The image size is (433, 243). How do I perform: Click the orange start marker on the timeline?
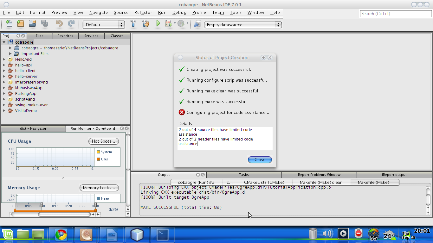click(15, 210)
